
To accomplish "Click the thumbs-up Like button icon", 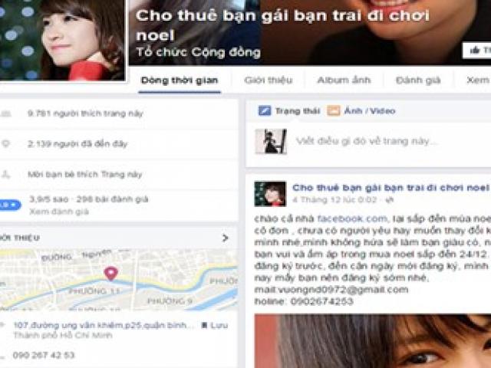I will 475,50.
